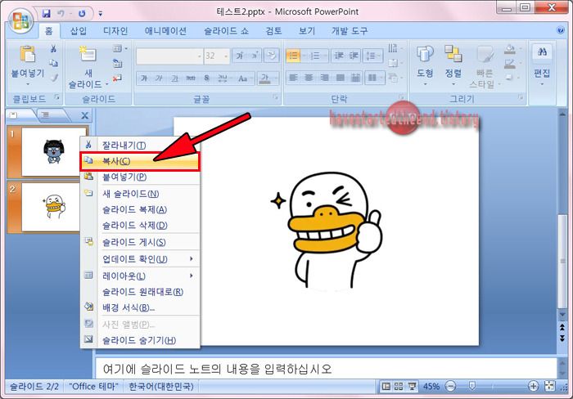Toggle italic 가 formatting button
573x399 pixels.
tap(159, 78)
